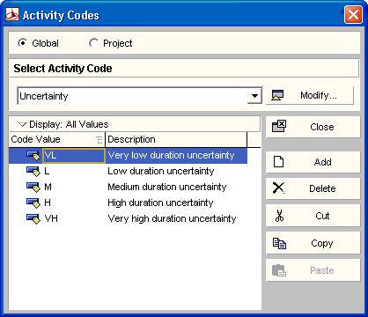This screenshot has width=368, height=317.
Task: Select the H code value
Action: coord(48,203)
